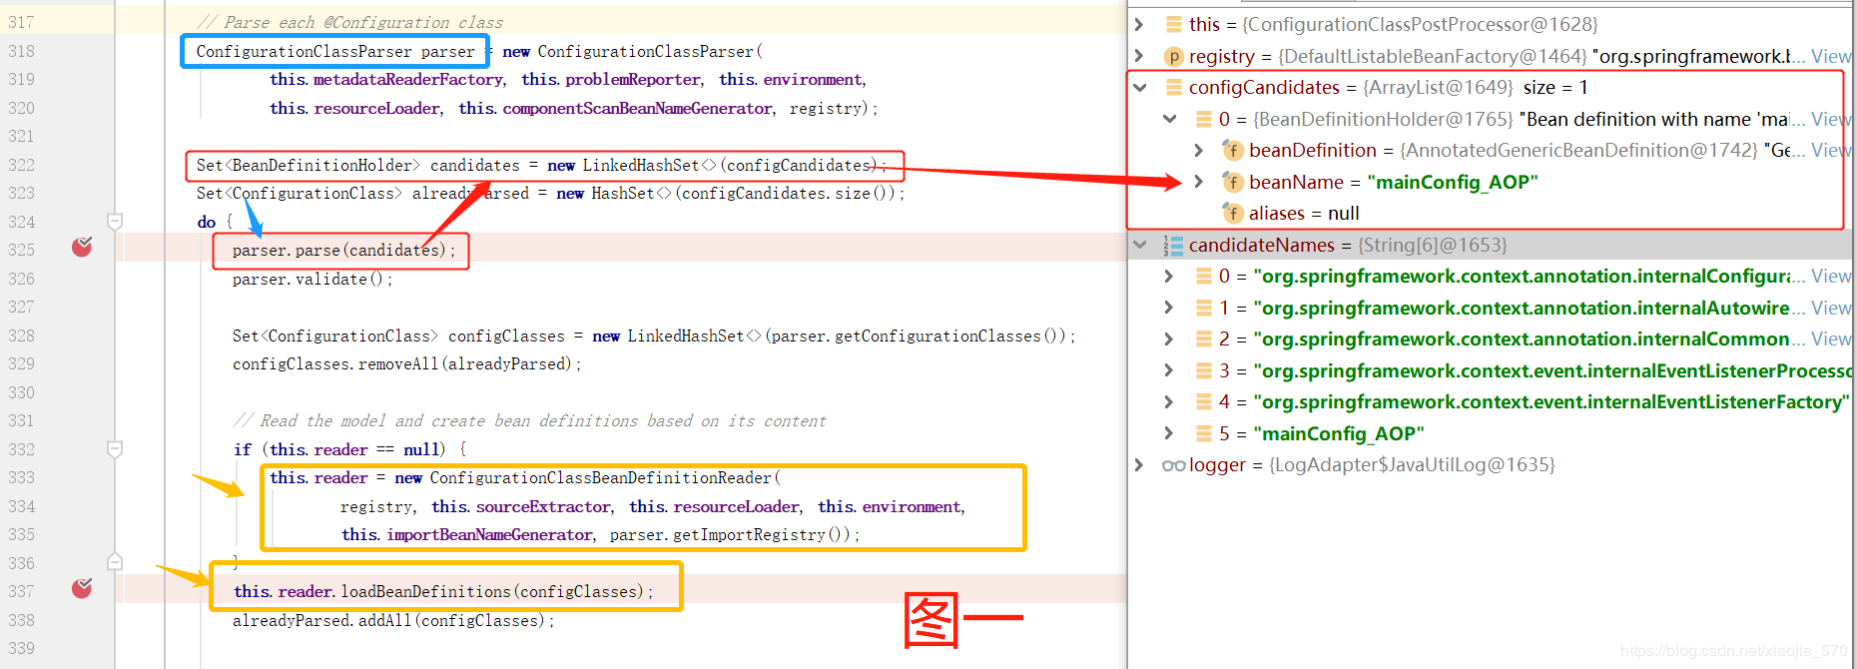Select the configCandidates size = 1 row
Screen dimensions: 1857x669
coord(1491,88)
